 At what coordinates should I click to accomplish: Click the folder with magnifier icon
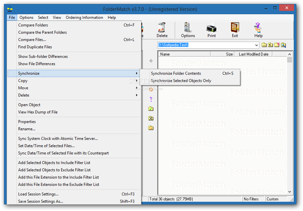283,45
